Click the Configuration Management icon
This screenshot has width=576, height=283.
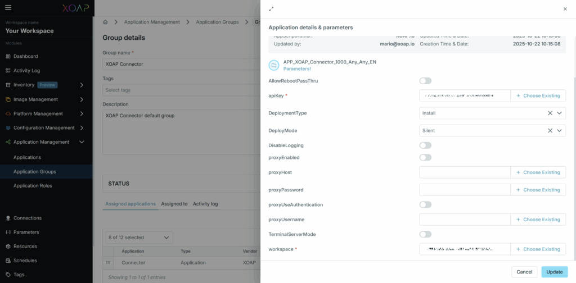coord(8,128)
